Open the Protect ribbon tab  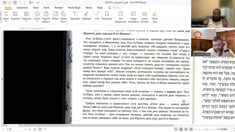(59, 8)
